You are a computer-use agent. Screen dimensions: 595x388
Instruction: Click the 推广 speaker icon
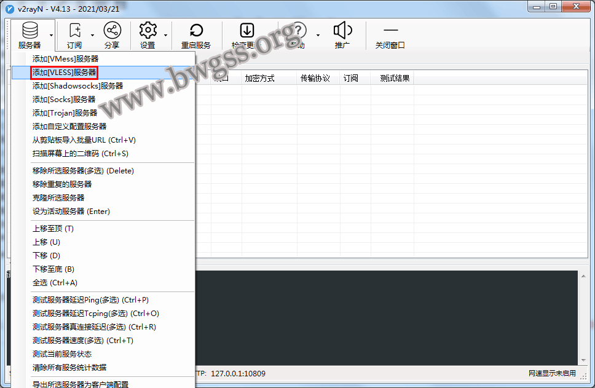(342, 30)
